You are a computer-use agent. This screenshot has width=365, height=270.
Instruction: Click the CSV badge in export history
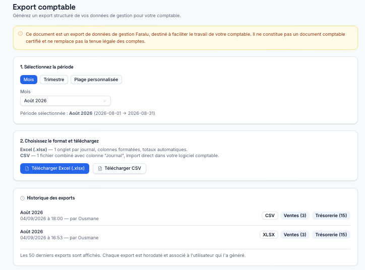270,216
